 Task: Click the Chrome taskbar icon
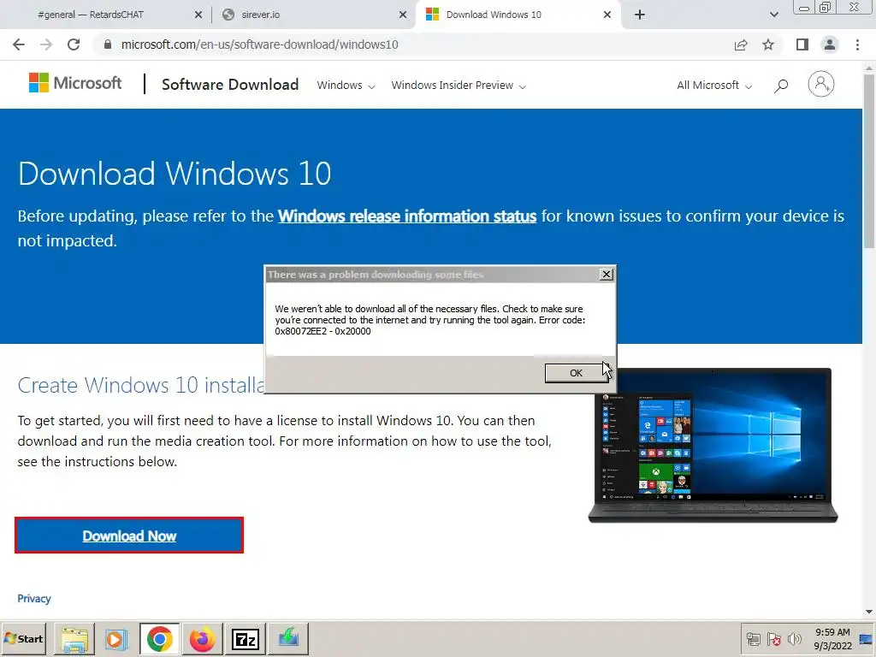click(x=160, y=638)
